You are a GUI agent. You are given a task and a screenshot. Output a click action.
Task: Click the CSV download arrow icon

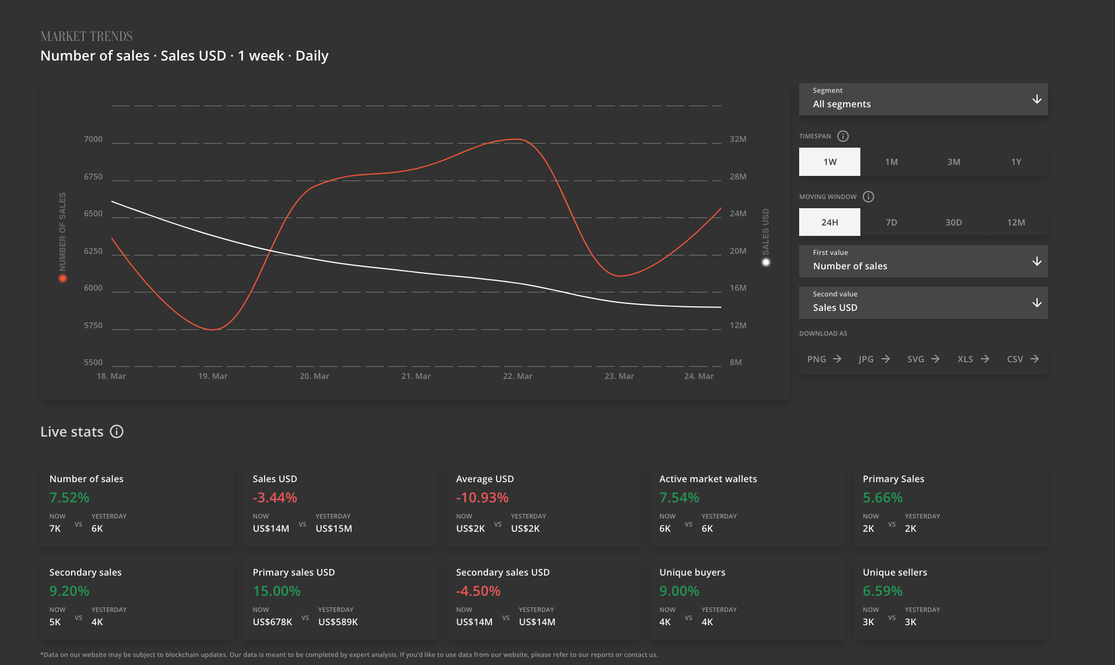1035,359
